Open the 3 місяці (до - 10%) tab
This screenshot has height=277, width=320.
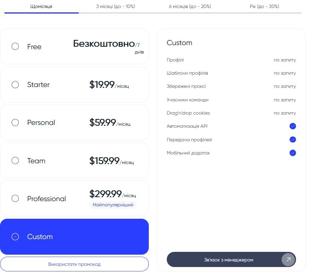pyautogui.click(x=116, y=6)
